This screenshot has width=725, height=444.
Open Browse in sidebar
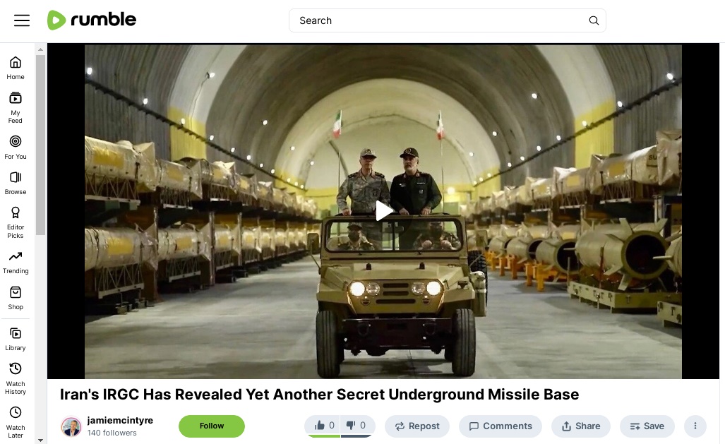click(x=16, y=183)
